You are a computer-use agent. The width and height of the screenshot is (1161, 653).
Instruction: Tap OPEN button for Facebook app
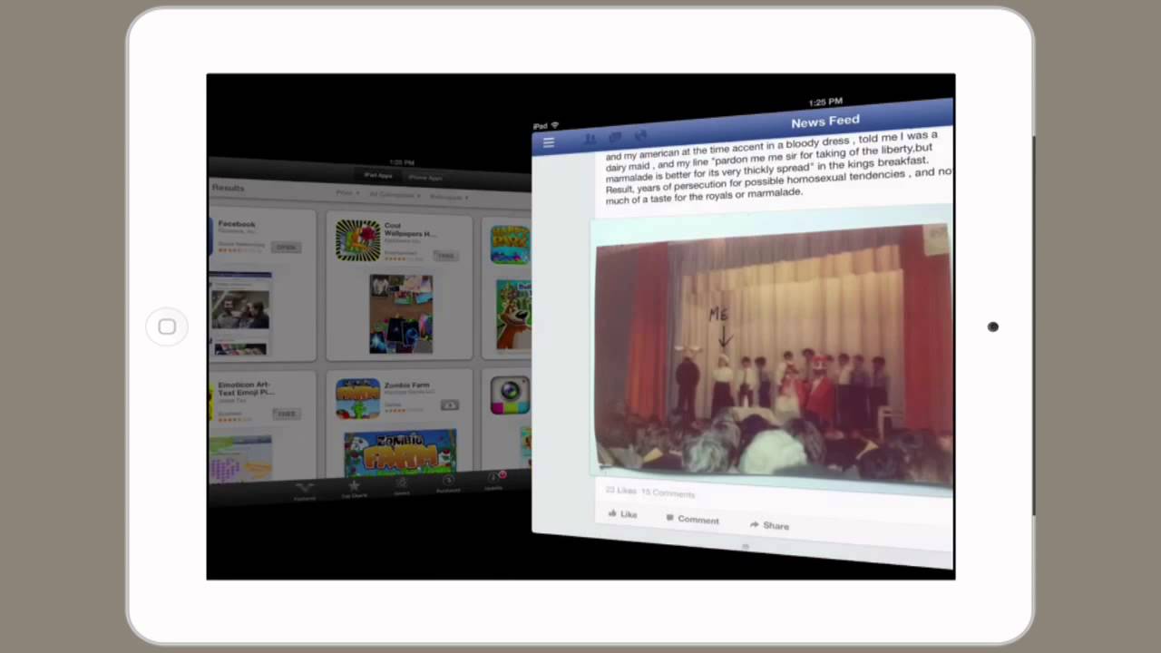pos(287,247)
